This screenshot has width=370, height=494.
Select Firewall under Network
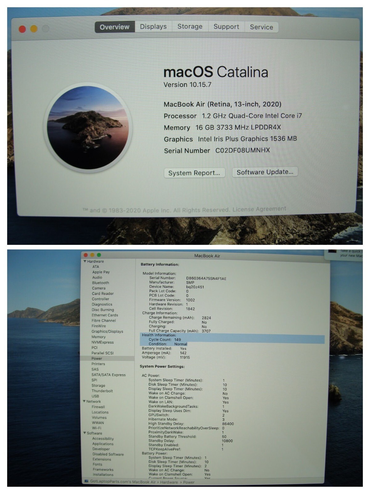pyautogui.click(x=98, y=407)
